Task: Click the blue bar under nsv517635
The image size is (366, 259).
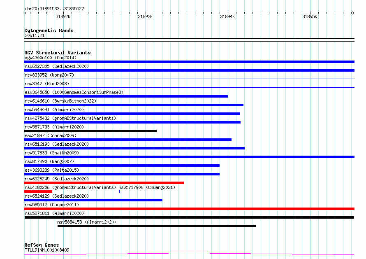Action: (x=189, y=157)
